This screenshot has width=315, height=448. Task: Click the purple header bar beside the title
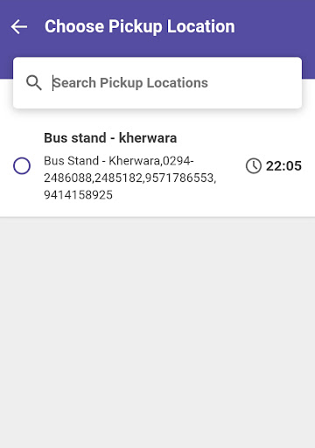tap(274, 26)
